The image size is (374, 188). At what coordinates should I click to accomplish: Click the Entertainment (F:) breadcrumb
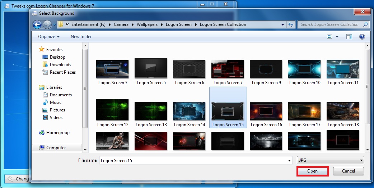pos(88,24)
